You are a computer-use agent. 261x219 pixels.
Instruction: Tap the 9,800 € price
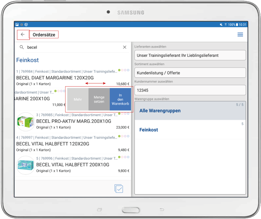124,171
